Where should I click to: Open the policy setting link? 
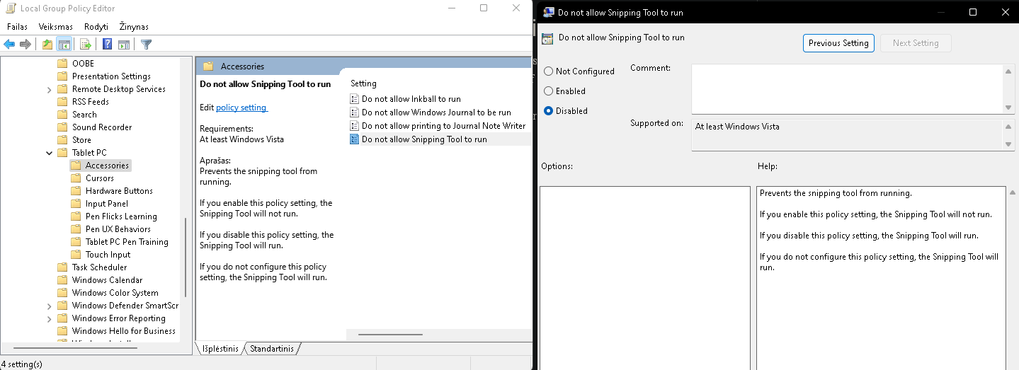tap(241, 108)
